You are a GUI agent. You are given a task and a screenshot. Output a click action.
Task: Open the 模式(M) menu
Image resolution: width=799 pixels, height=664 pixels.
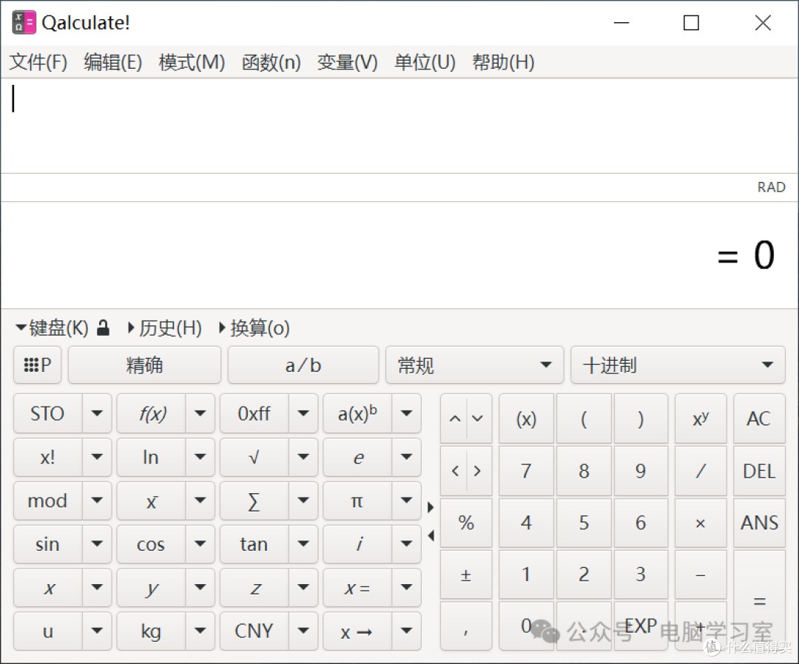[x=192, y=62]
